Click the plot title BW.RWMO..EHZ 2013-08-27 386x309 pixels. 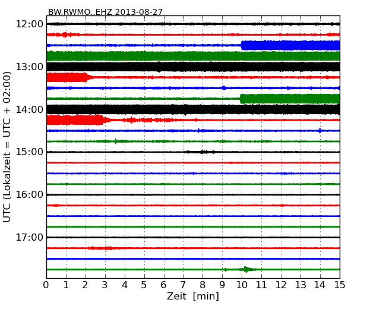click(105, 12)
